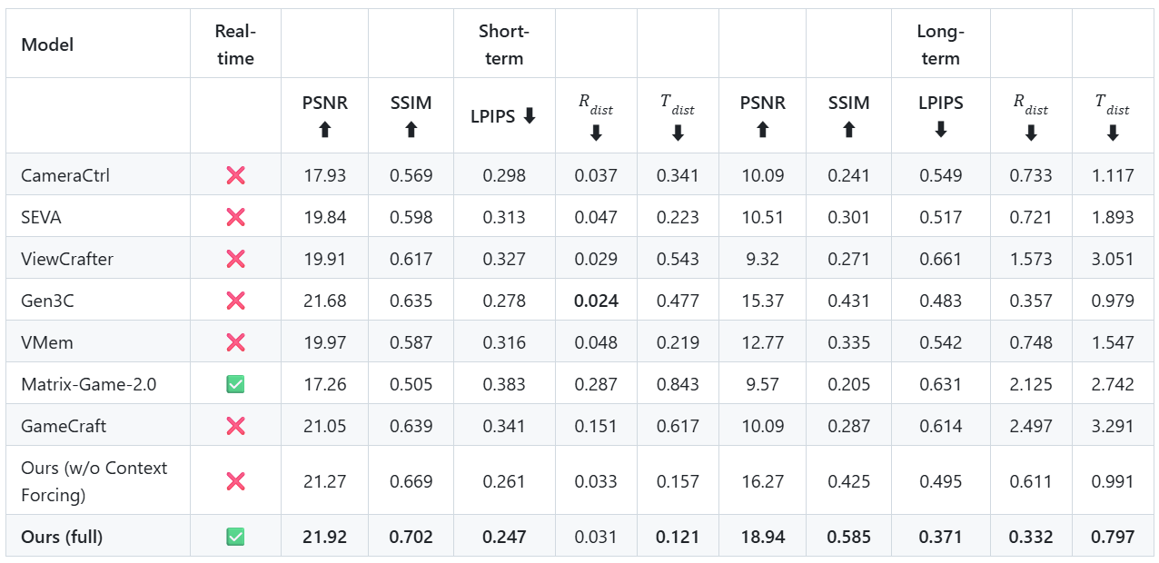Click the bold 0.024 value in the Gen3C row
The width and height of the screenshot is (1159, 563).
click(x=596, y=301)
